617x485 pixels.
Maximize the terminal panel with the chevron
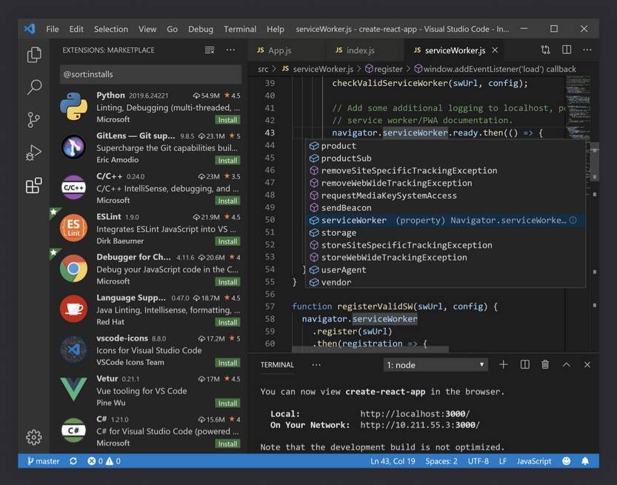(x=567, y=364)
